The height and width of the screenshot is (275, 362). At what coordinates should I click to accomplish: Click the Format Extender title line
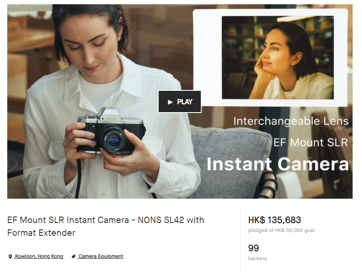(x=41, y=233)
